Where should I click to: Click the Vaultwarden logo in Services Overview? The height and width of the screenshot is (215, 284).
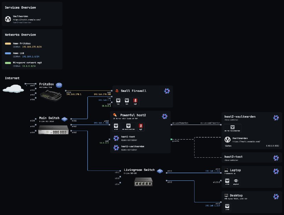[x=8, y=19]
